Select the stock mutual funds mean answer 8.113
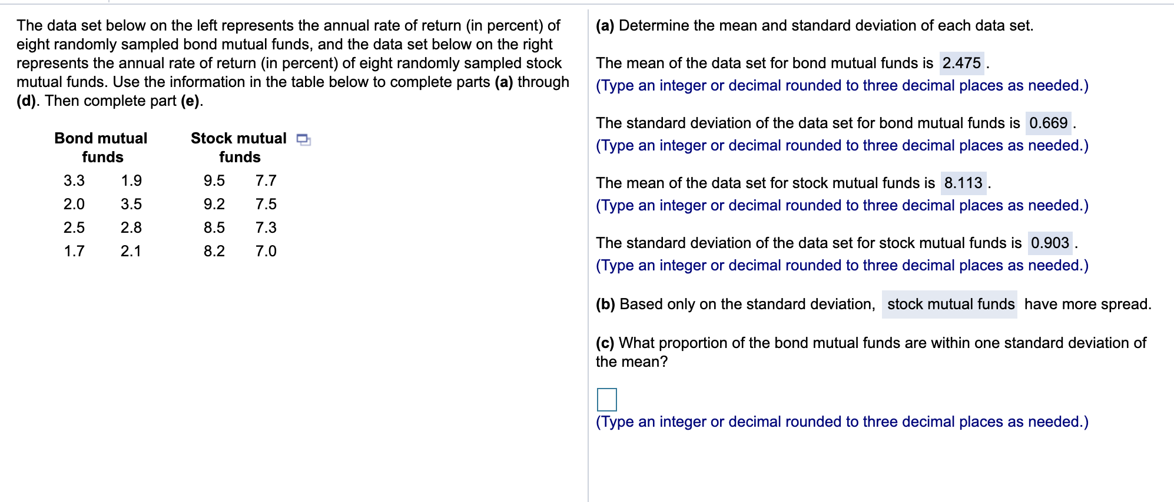Image resolution: width=1174 pixels, height=502 pixels. point(964,183)
